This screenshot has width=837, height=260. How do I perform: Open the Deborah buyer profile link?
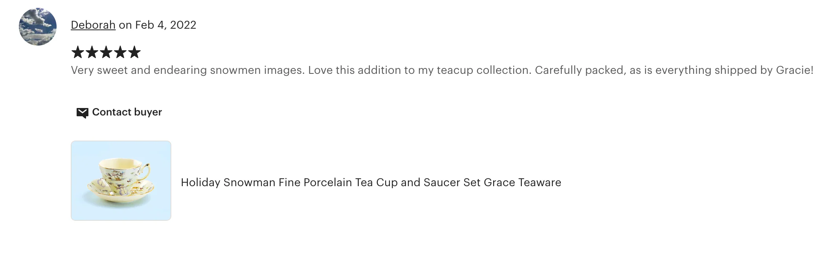(x=93, y=25)
